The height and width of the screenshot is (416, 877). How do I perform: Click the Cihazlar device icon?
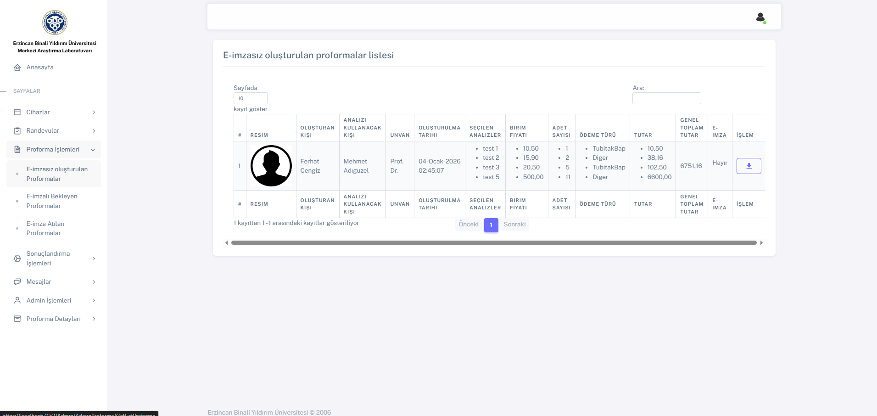coord(17,112)
